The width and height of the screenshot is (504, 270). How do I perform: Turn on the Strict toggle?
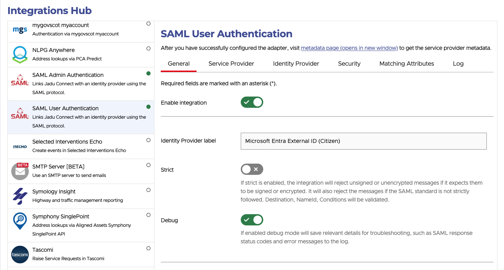pos(252,169)
